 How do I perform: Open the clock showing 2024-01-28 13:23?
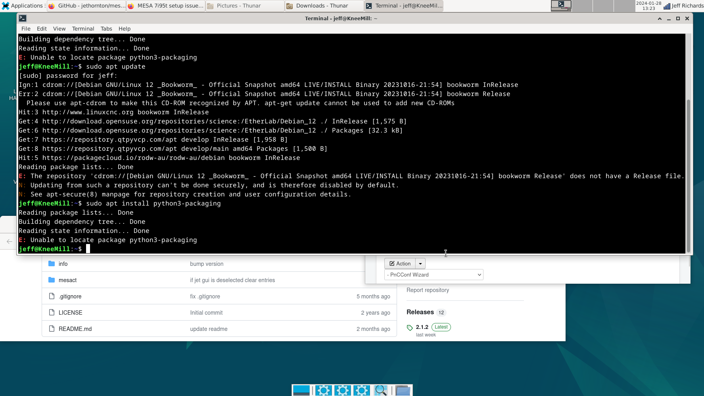(648, 6)
